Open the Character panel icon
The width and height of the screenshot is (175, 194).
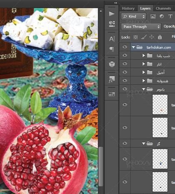tap(112, 39)
